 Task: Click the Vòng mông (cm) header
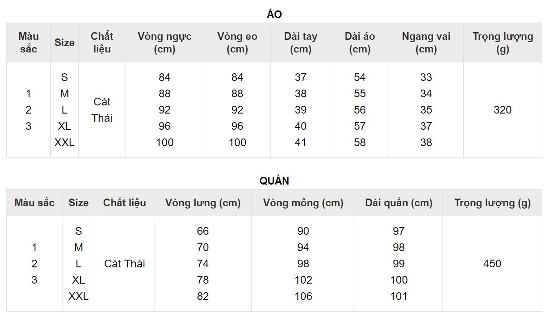pyautogui.click(x=303, y=203)
